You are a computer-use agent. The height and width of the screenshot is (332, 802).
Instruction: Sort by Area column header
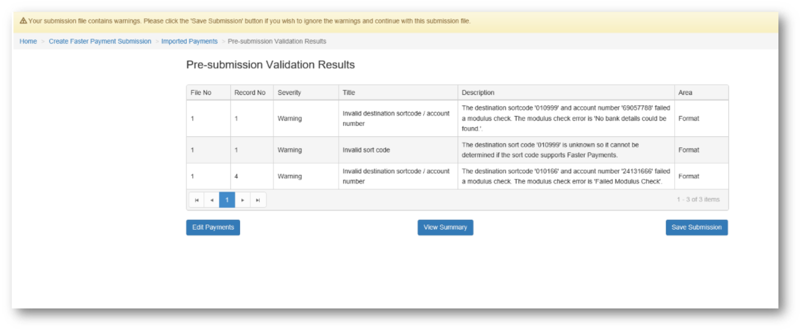[685, 93]
